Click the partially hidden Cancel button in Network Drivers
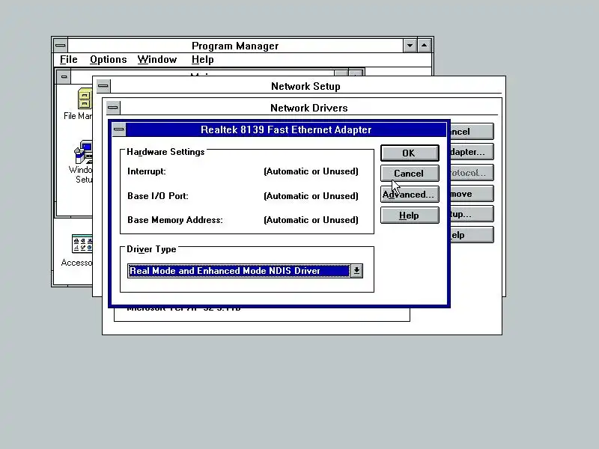The image size is (599, 449). [472, 132]
